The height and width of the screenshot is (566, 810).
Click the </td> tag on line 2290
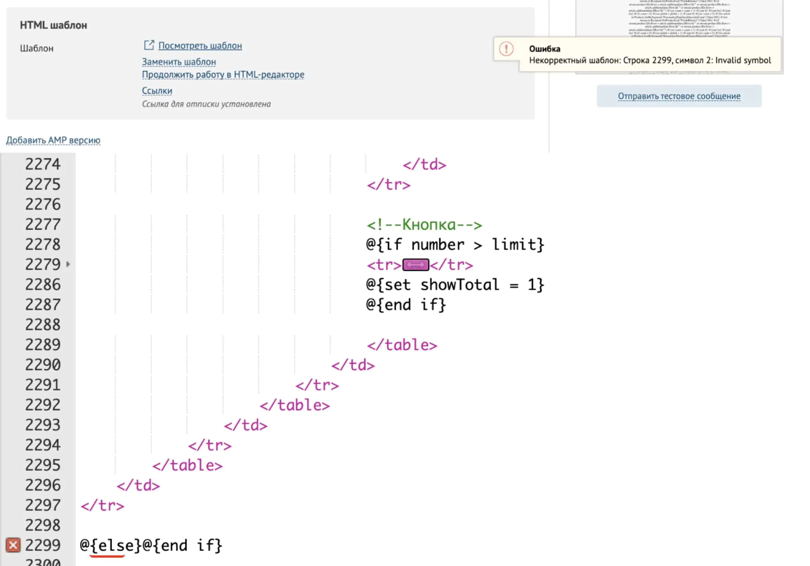pyautogui.click(x=353, y=365)
